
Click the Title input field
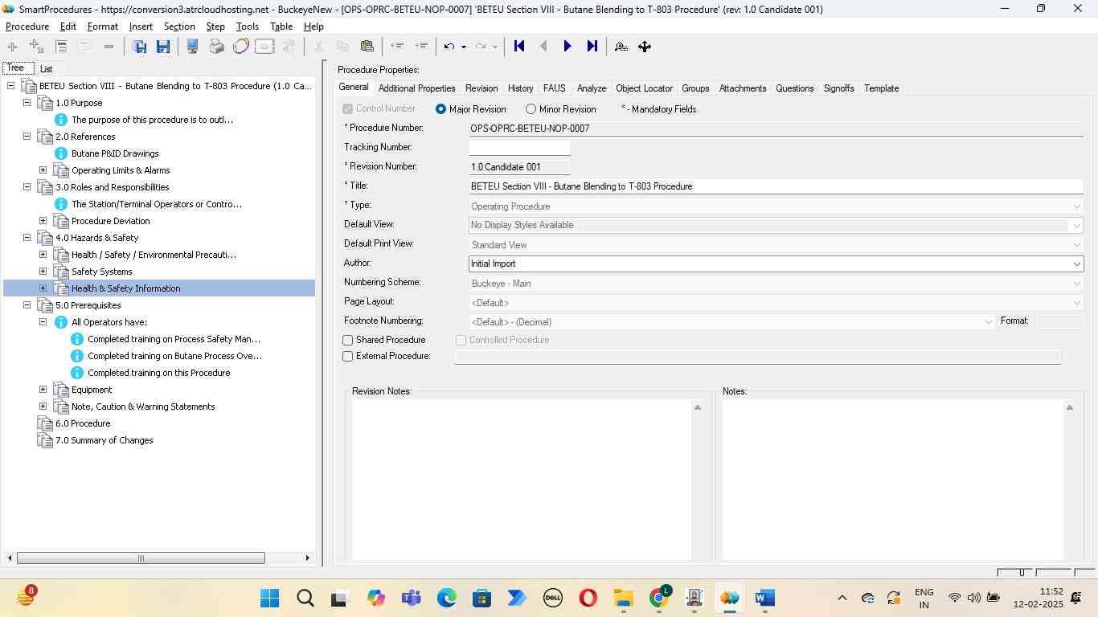[776, 186]
